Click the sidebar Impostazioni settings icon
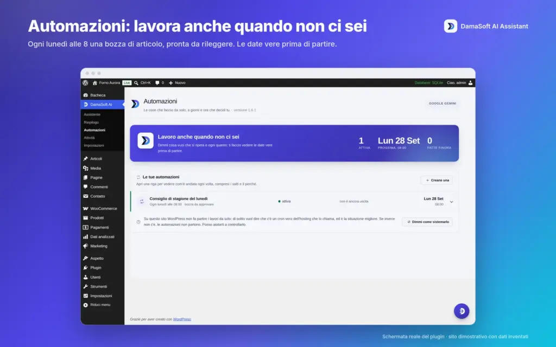Screen dimensions: 556x347 85,296
